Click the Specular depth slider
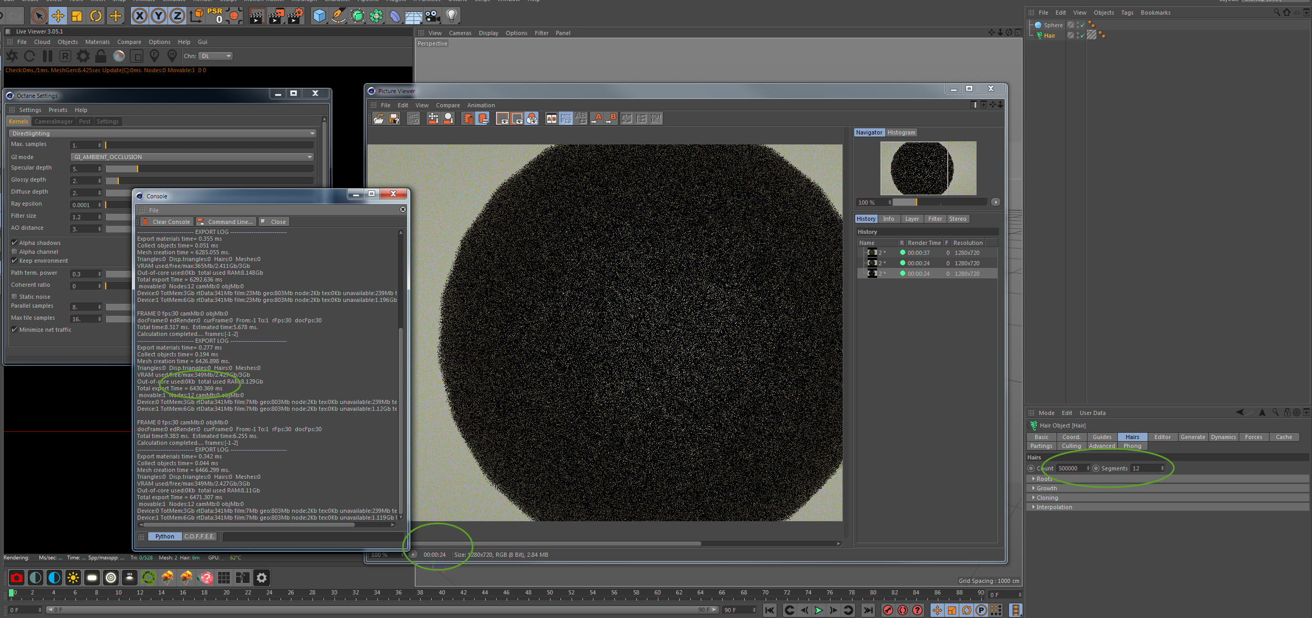The height and width of the screenshot is (618, 1312). click(209, 168)
